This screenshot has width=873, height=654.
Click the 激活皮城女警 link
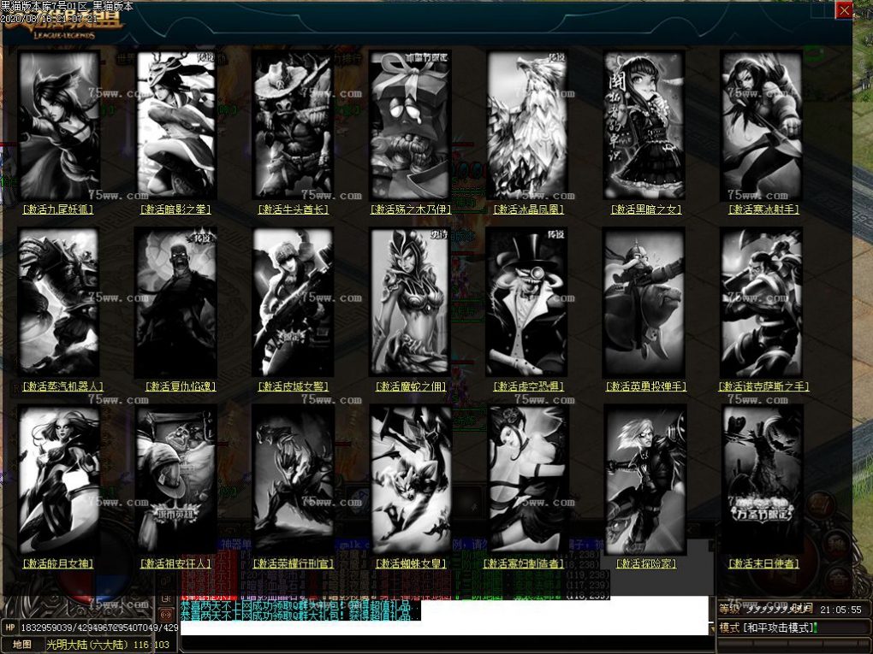pyautogui.click(x=293, y=386)
